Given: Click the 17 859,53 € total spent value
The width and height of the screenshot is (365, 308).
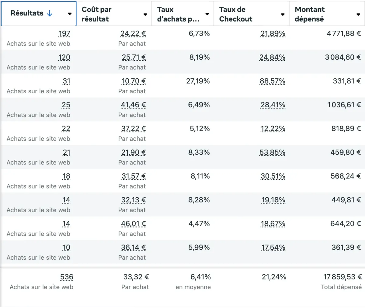Looking at the screenshot, I should coord(342,277).
